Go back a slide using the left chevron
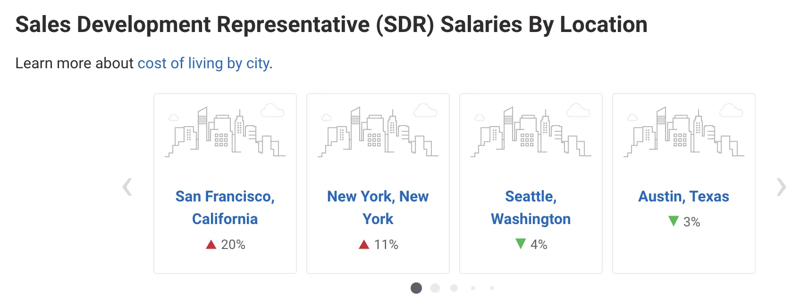The width and height of the screenshot is (809, 305). coord(126,187)
